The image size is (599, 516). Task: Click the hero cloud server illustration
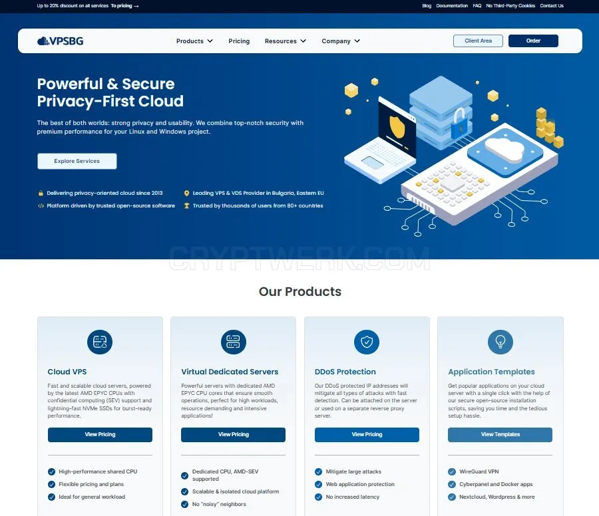[454, 156]
